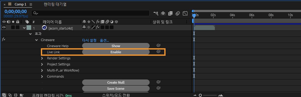Click the zoom in mountain icon
This screenshot has height=97, width=301.
(x=220, y=95)
